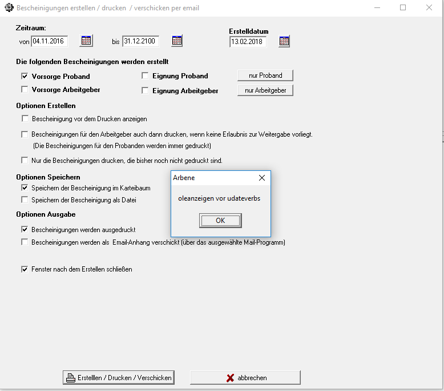This screenshot has width=444, height=391.
Task: Click 'Erstellen / Drucken / Verschicken' button
Action: tap(118, 378)
